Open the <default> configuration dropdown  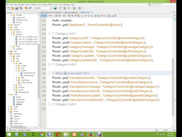click(43, 8)
